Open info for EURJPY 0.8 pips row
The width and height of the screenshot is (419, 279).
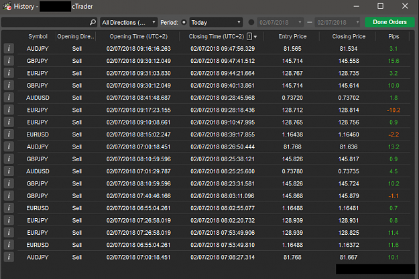[x=9, y=220]
